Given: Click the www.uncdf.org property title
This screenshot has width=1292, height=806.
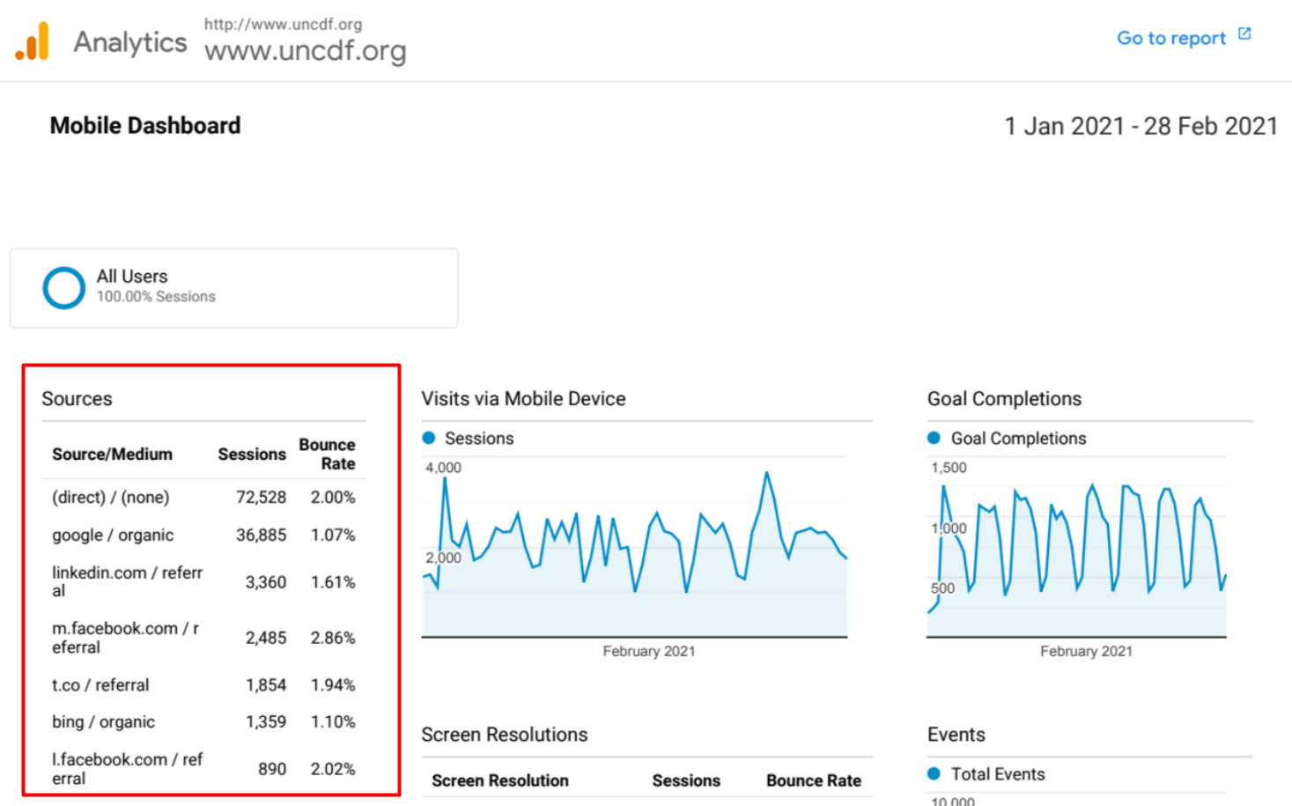Looking at the screenshot, I should click(305, 50).
